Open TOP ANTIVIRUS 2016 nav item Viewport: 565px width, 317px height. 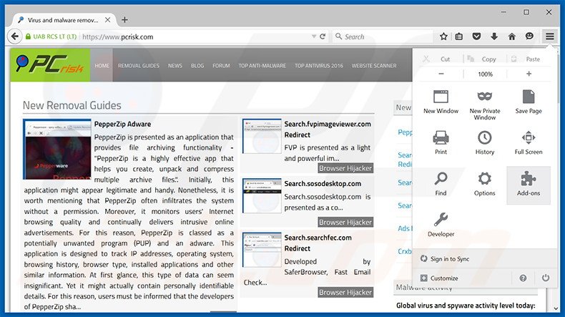point(318,66)
